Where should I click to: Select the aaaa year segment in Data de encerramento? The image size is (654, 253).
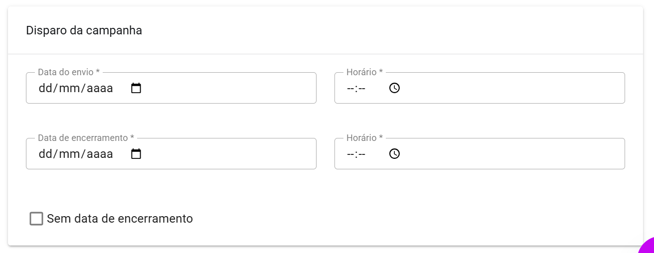(100, 154)
